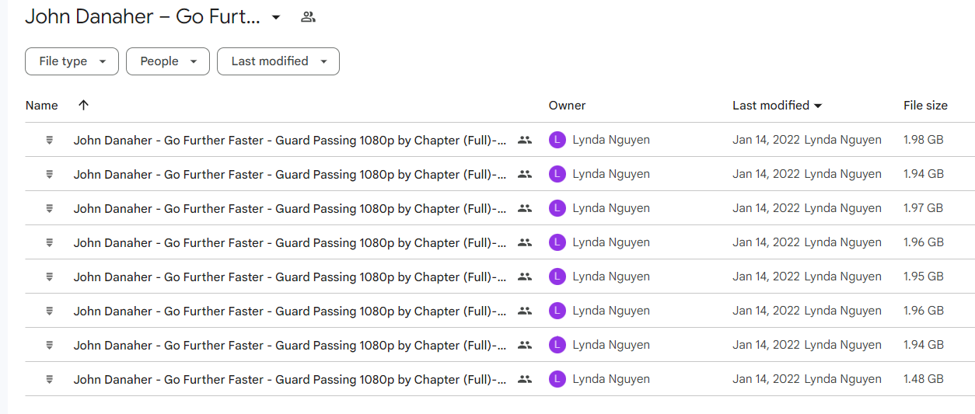Sort by the Name column header
975x414 pixels.
(x=42, y=106)
